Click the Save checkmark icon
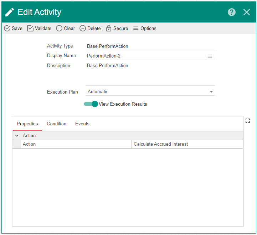Screen dimensions: 257x235 point(7,28)
